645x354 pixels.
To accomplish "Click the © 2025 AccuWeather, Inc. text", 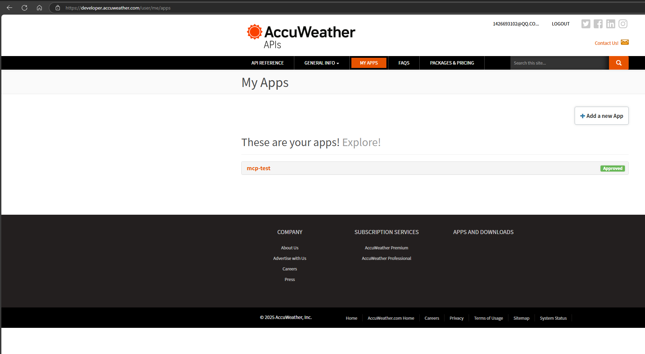I will coord(286,317).
